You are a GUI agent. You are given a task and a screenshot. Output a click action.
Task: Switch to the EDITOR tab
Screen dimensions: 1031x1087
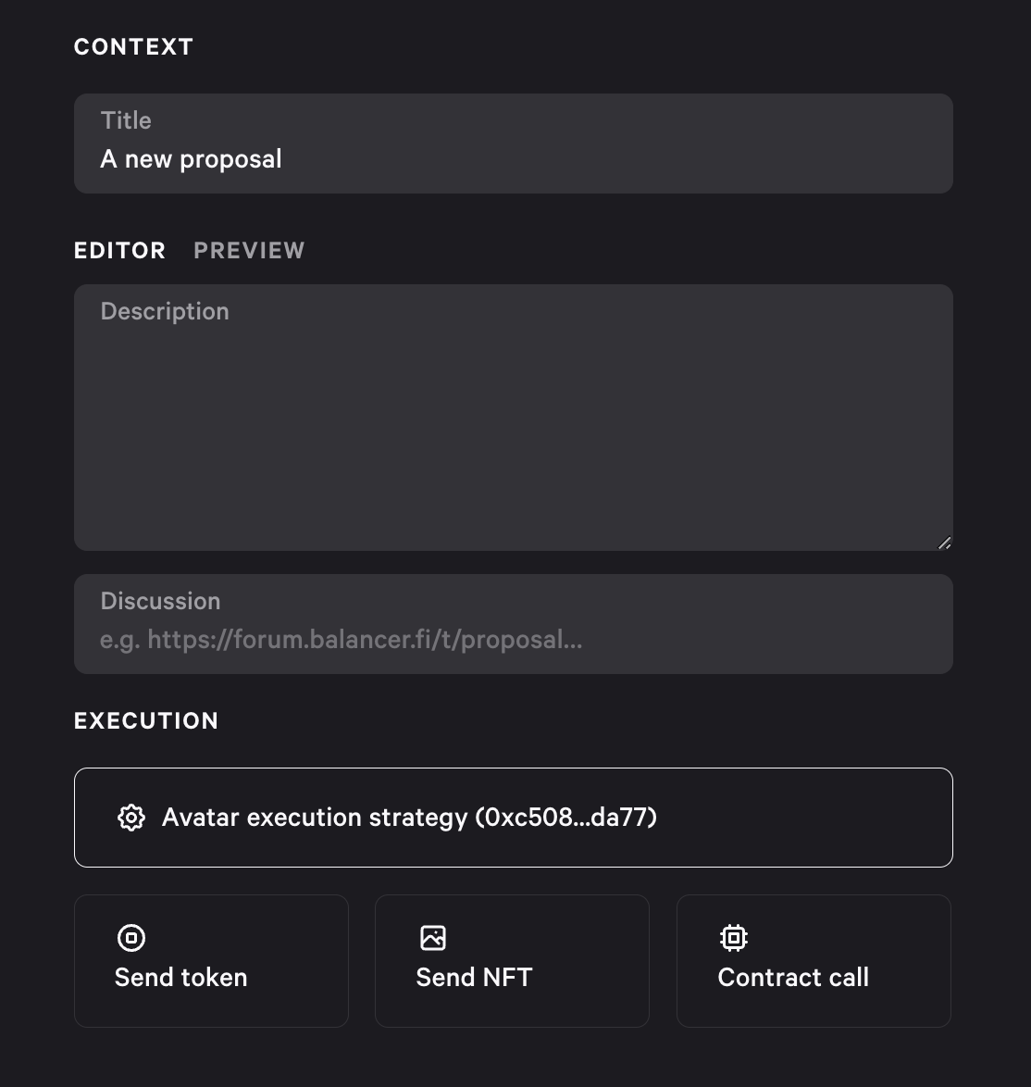120,250
